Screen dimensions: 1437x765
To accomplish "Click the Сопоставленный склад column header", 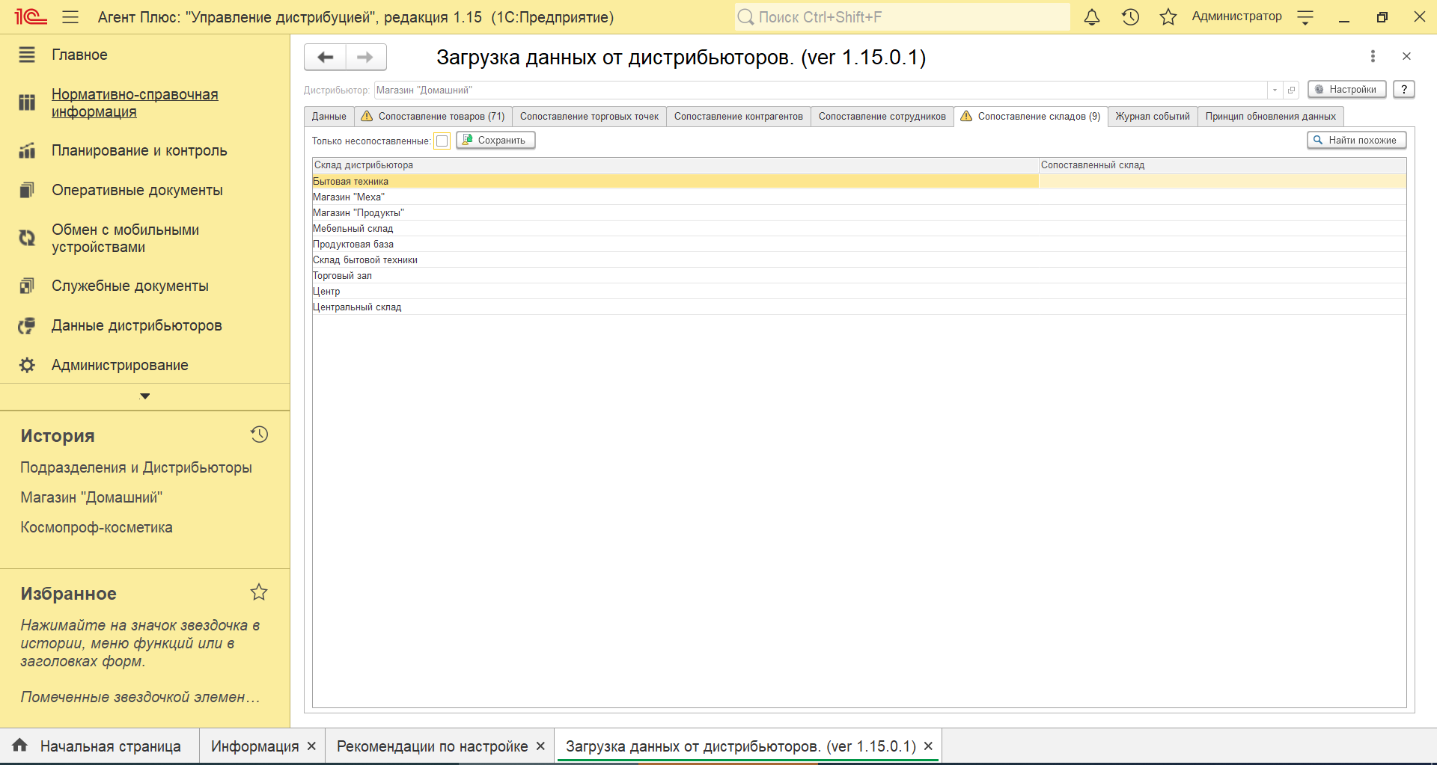I will point(1222,165).
